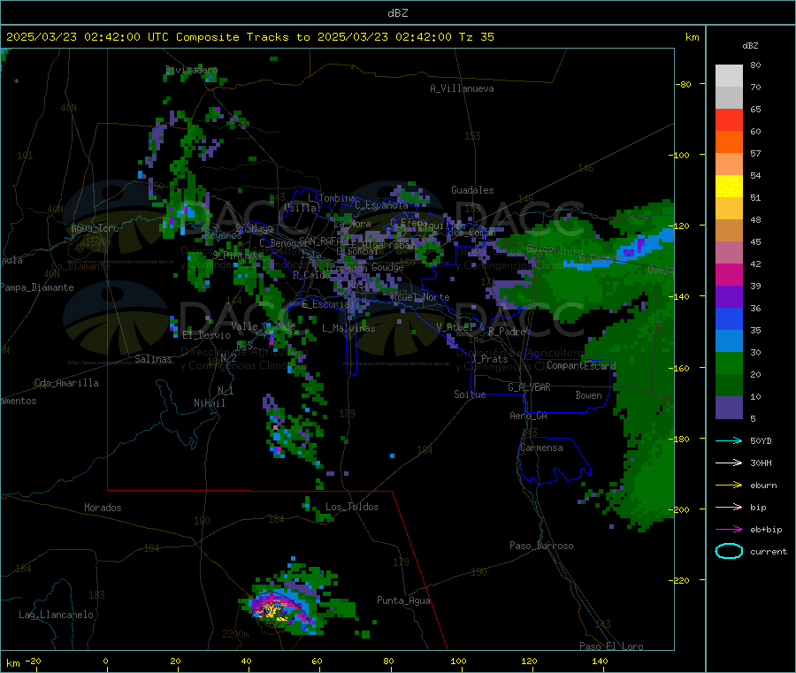Pick the light gray 70-80 dBZ swatch
This screenshot has height=673, width=796.
click(x=729, y=76)
